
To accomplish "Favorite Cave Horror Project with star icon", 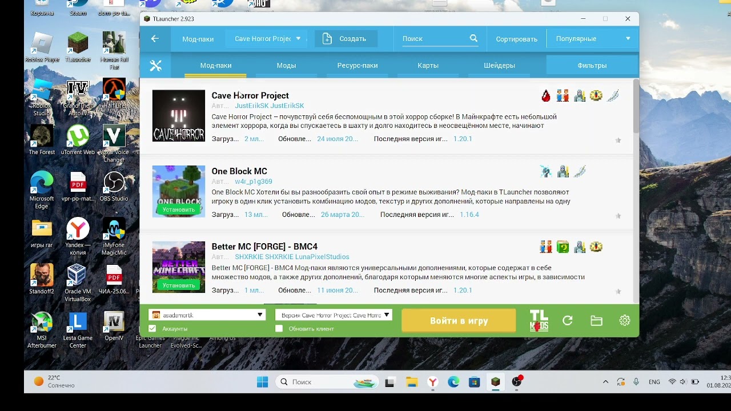I will point(618,140).
